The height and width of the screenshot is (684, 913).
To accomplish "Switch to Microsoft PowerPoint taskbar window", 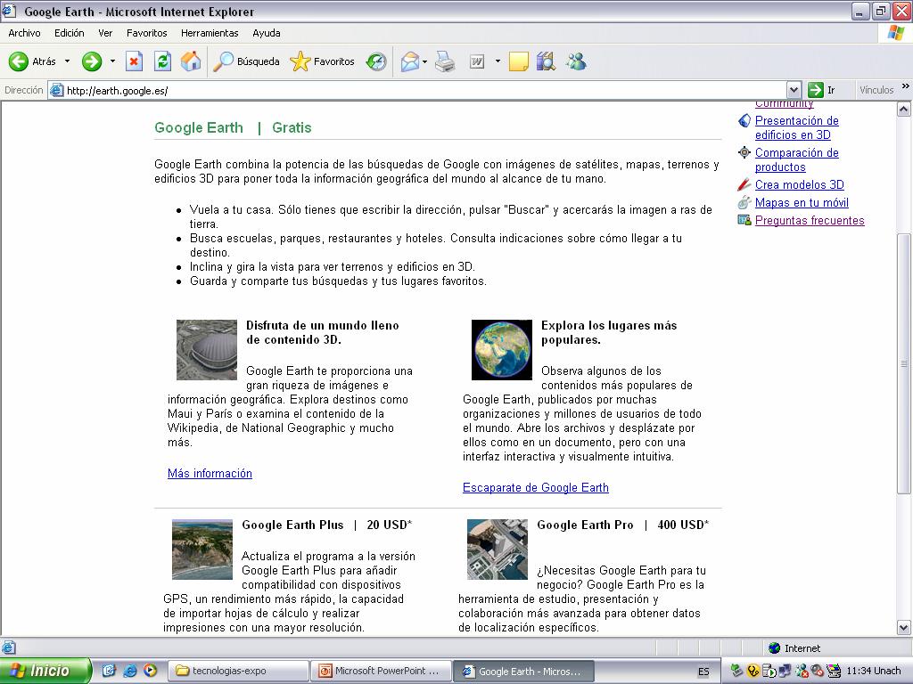I will 381,671.
